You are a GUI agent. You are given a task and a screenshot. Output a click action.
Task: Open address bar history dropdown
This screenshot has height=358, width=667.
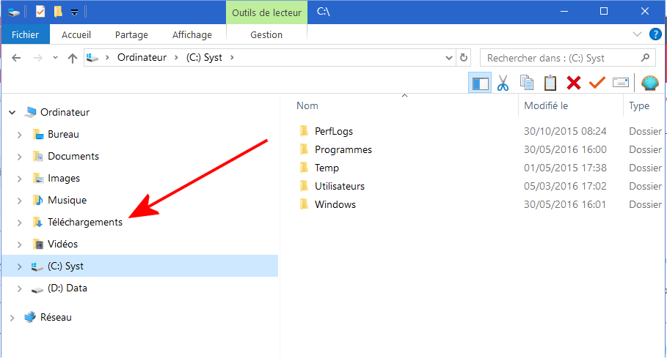point(448,58)
